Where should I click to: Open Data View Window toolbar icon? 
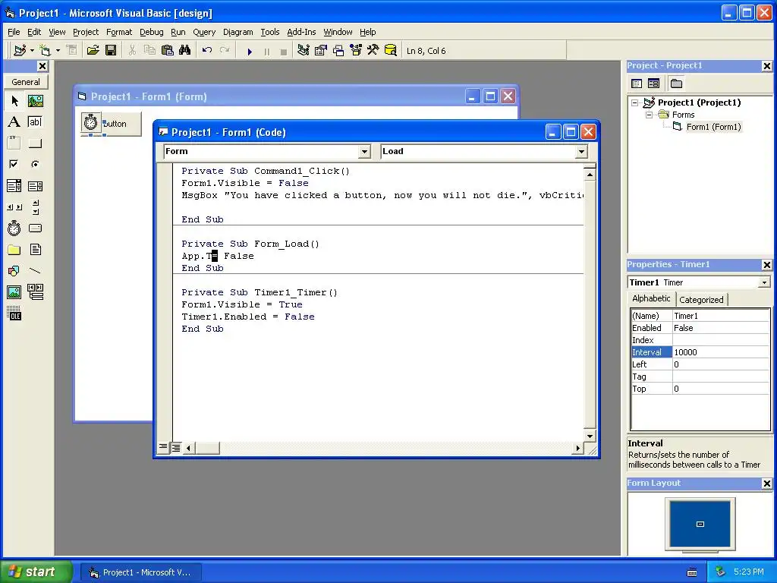coord(391,51)
